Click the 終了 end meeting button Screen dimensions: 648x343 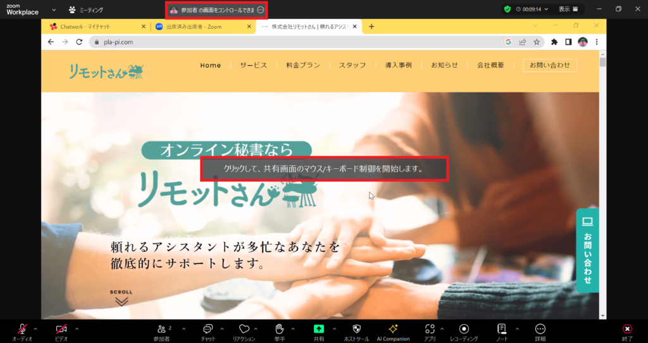coord(626,329)
